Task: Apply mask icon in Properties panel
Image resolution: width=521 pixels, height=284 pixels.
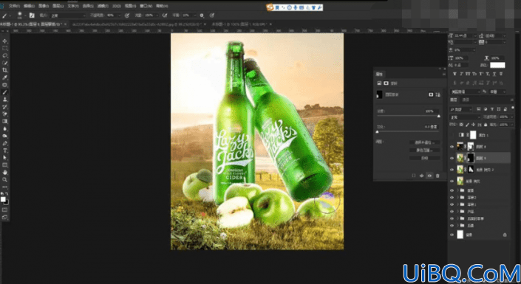Action: point(422,176)
